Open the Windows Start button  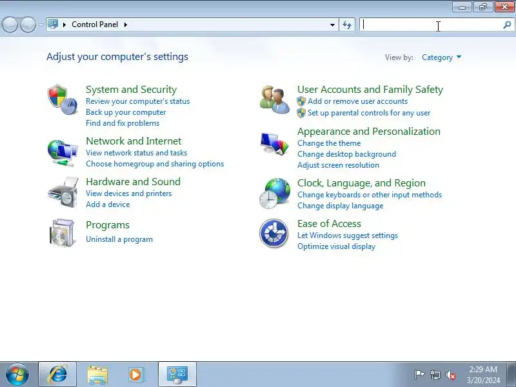pos(17,374)
